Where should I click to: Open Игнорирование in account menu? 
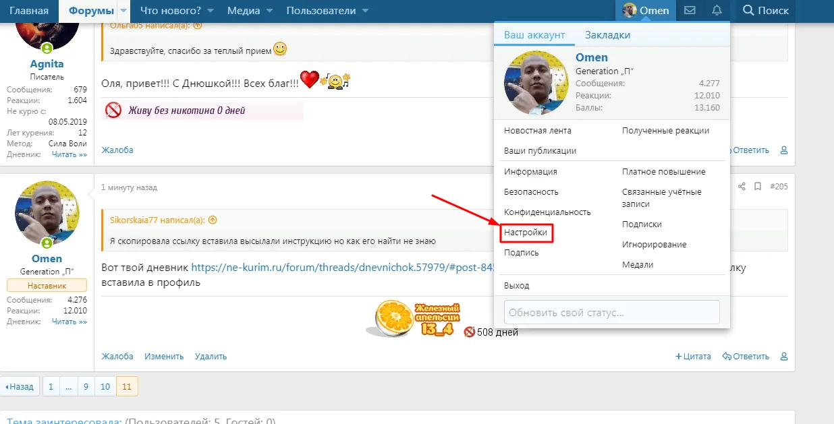pyautogui.click(x=654, y=245)
